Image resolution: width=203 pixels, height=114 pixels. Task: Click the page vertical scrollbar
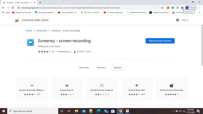coord(202,45)
